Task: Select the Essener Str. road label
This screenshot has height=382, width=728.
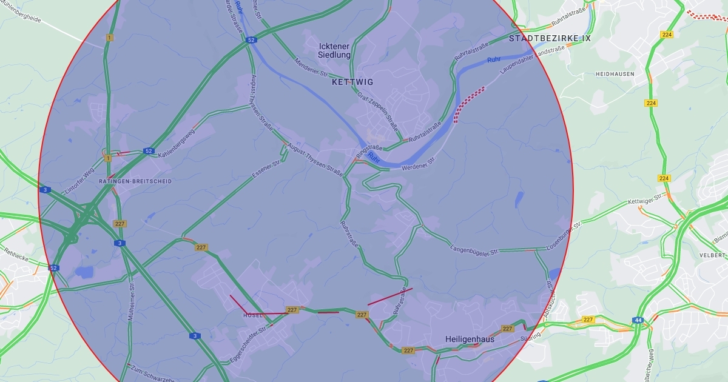Action: coord(267,170)
